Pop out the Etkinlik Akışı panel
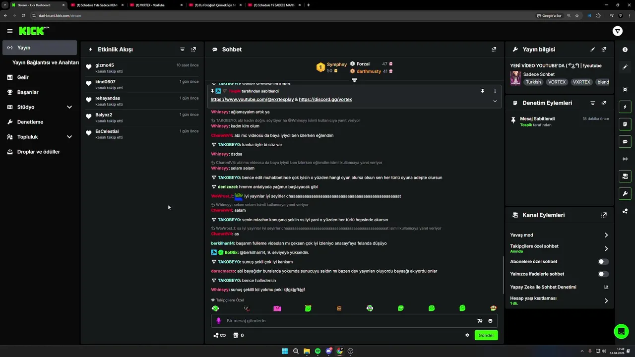The width and height of the screenshot is (635, 357). 193,50
